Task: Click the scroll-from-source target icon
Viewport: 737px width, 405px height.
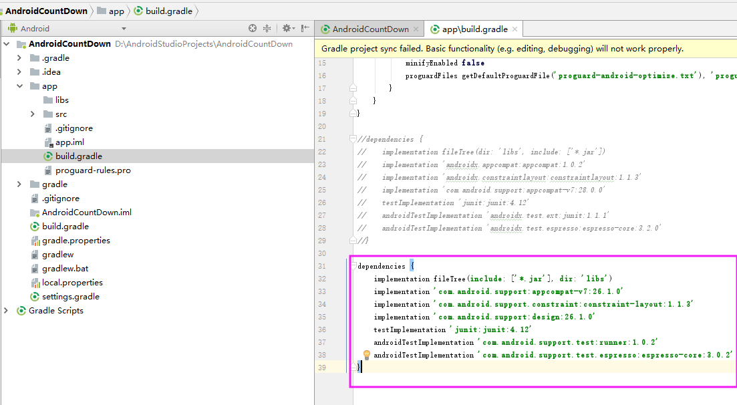Action: coord(253,28)
